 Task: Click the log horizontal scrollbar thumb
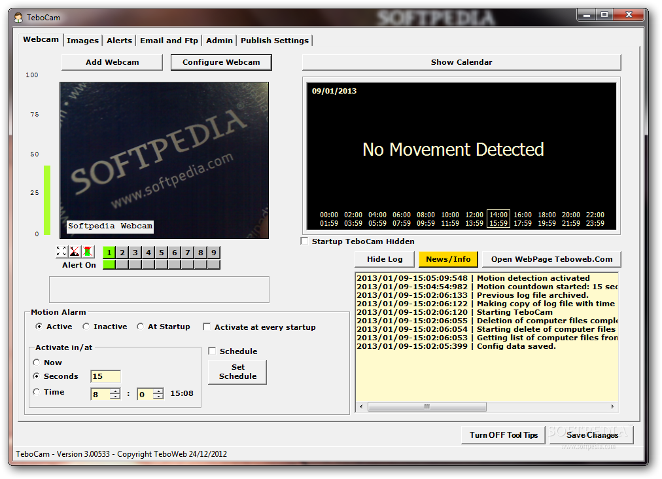[x=427, y=407]
